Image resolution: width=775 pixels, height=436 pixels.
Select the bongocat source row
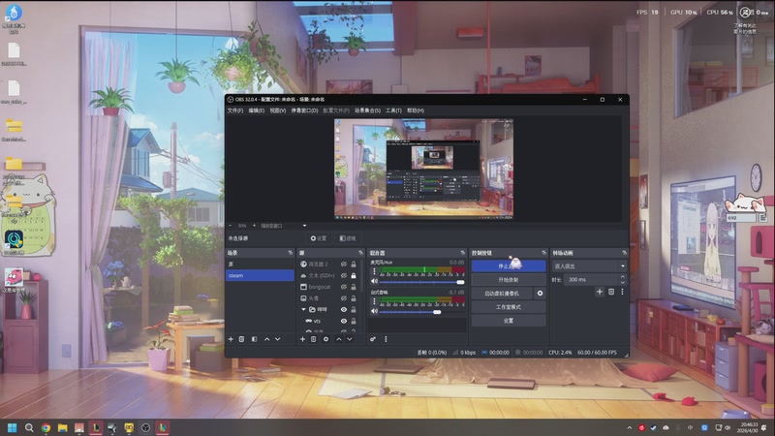coord(328,287)
